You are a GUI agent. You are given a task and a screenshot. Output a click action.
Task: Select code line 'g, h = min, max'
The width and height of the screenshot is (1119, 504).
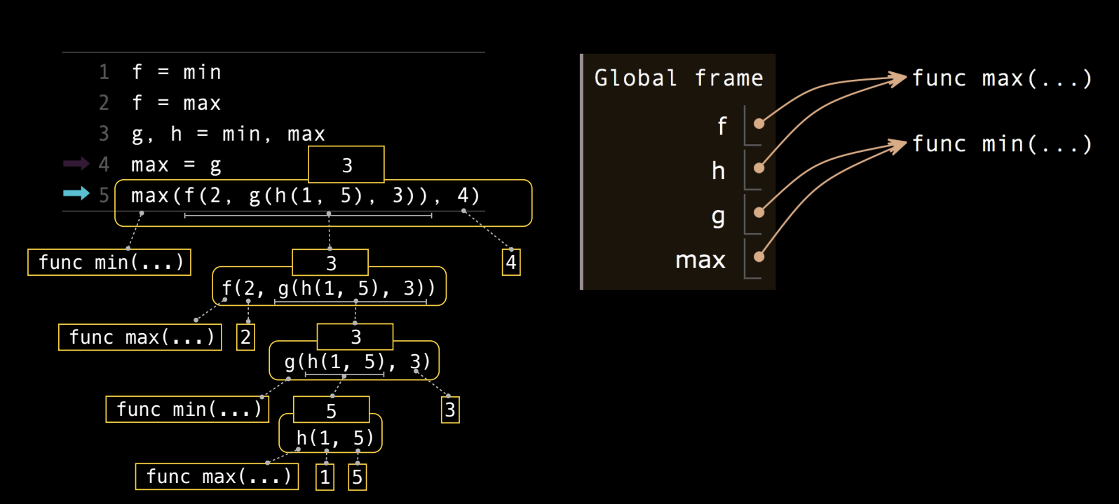tap(229, 134)
